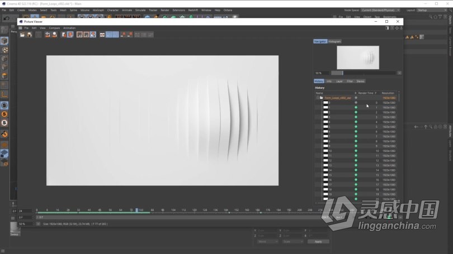The height and width of the screenshot is (254, 453).
Task: Open the Node Space dropdown in main window
Action: tap(380, 10)
